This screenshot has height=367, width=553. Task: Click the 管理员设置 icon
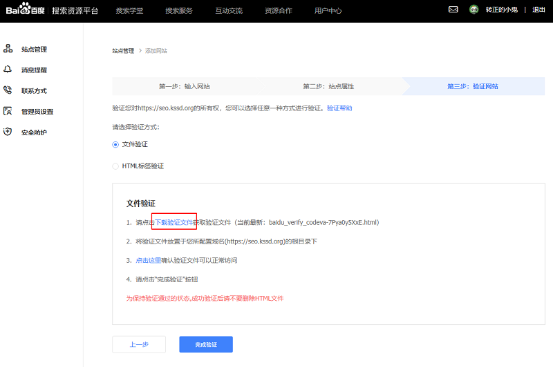pyautogui.click(x=8, y=111)
